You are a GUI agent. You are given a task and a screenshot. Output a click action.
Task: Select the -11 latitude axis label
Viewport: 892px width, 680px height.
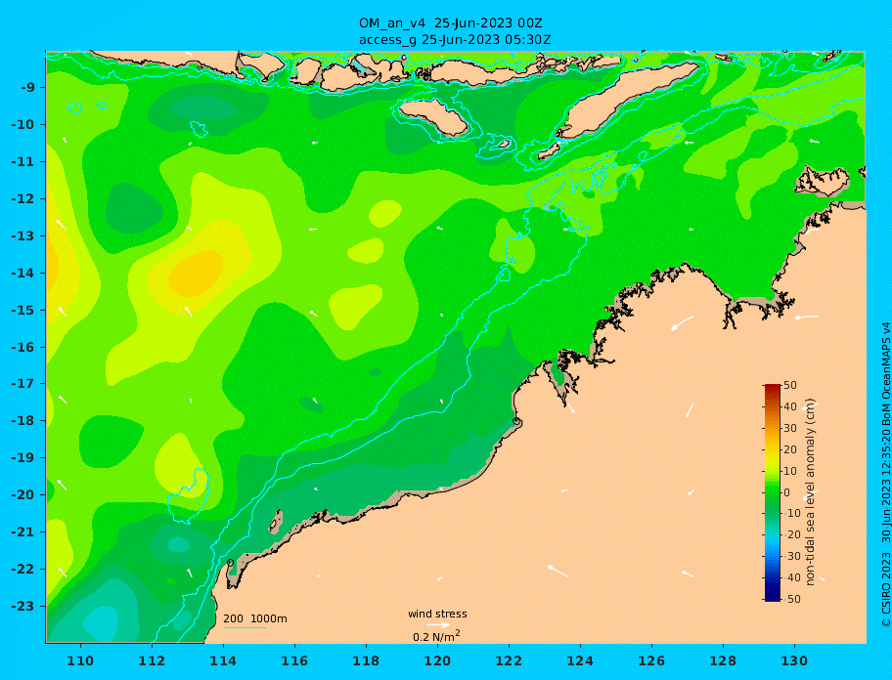23,162
